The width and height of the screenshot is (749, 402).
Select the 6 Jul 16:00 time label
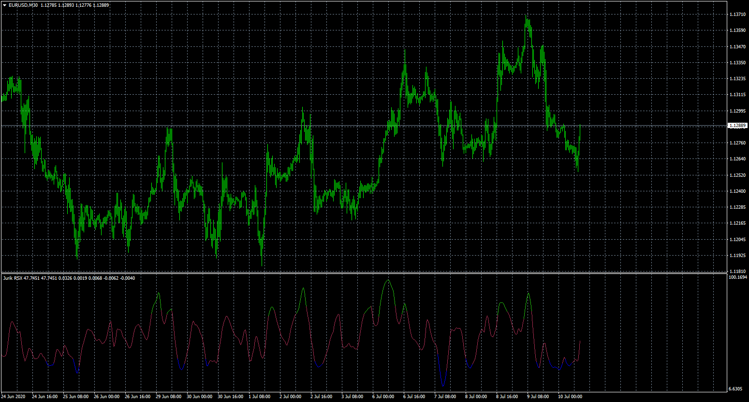pos(415,397)
